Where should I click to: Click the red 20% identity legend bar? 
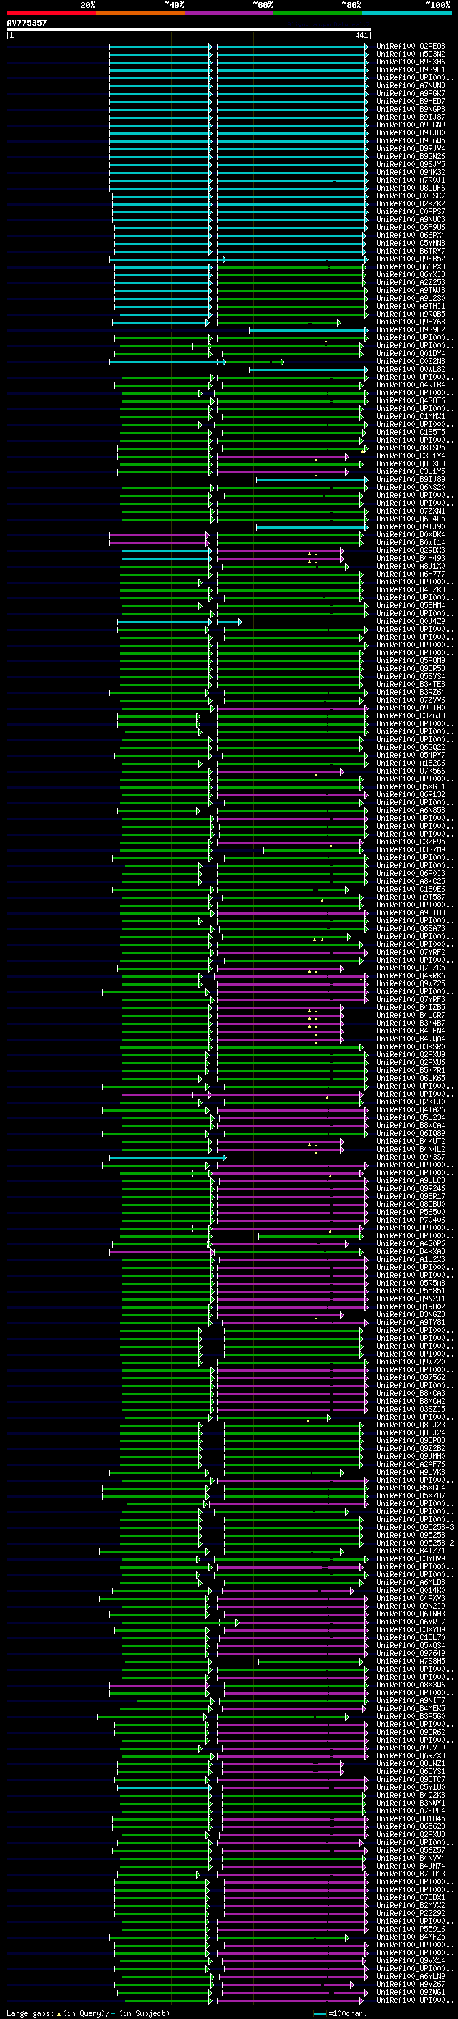(51, 13)
